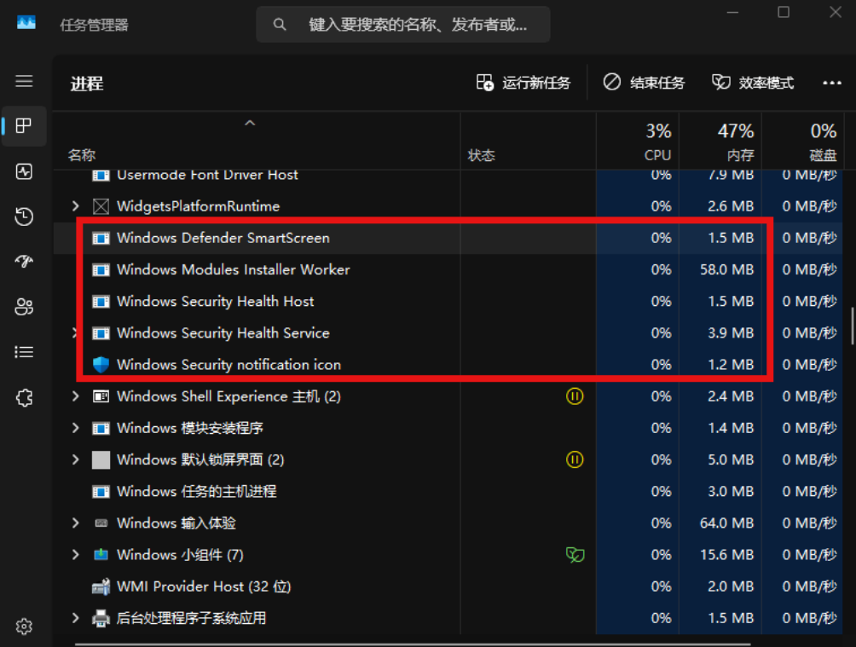Click the 进程 page heading

pyautogui.click(x=87, y=84)
